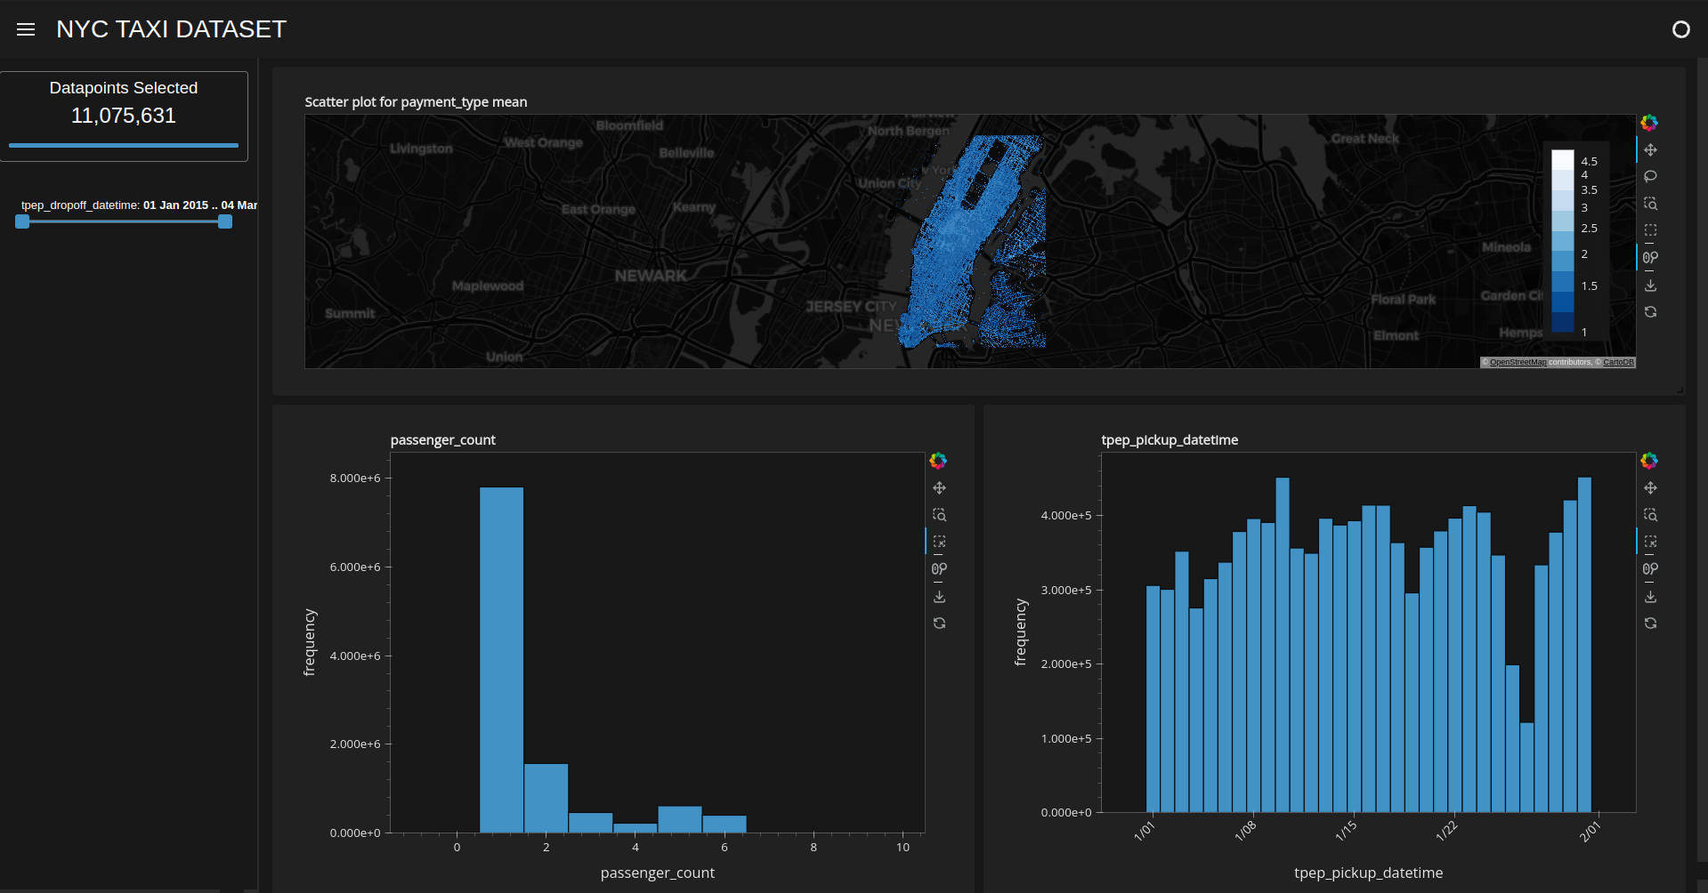The image size is (1708, 893).
Task: Toggle Pan tool on the scatter map
Action: click(1650, 149)
